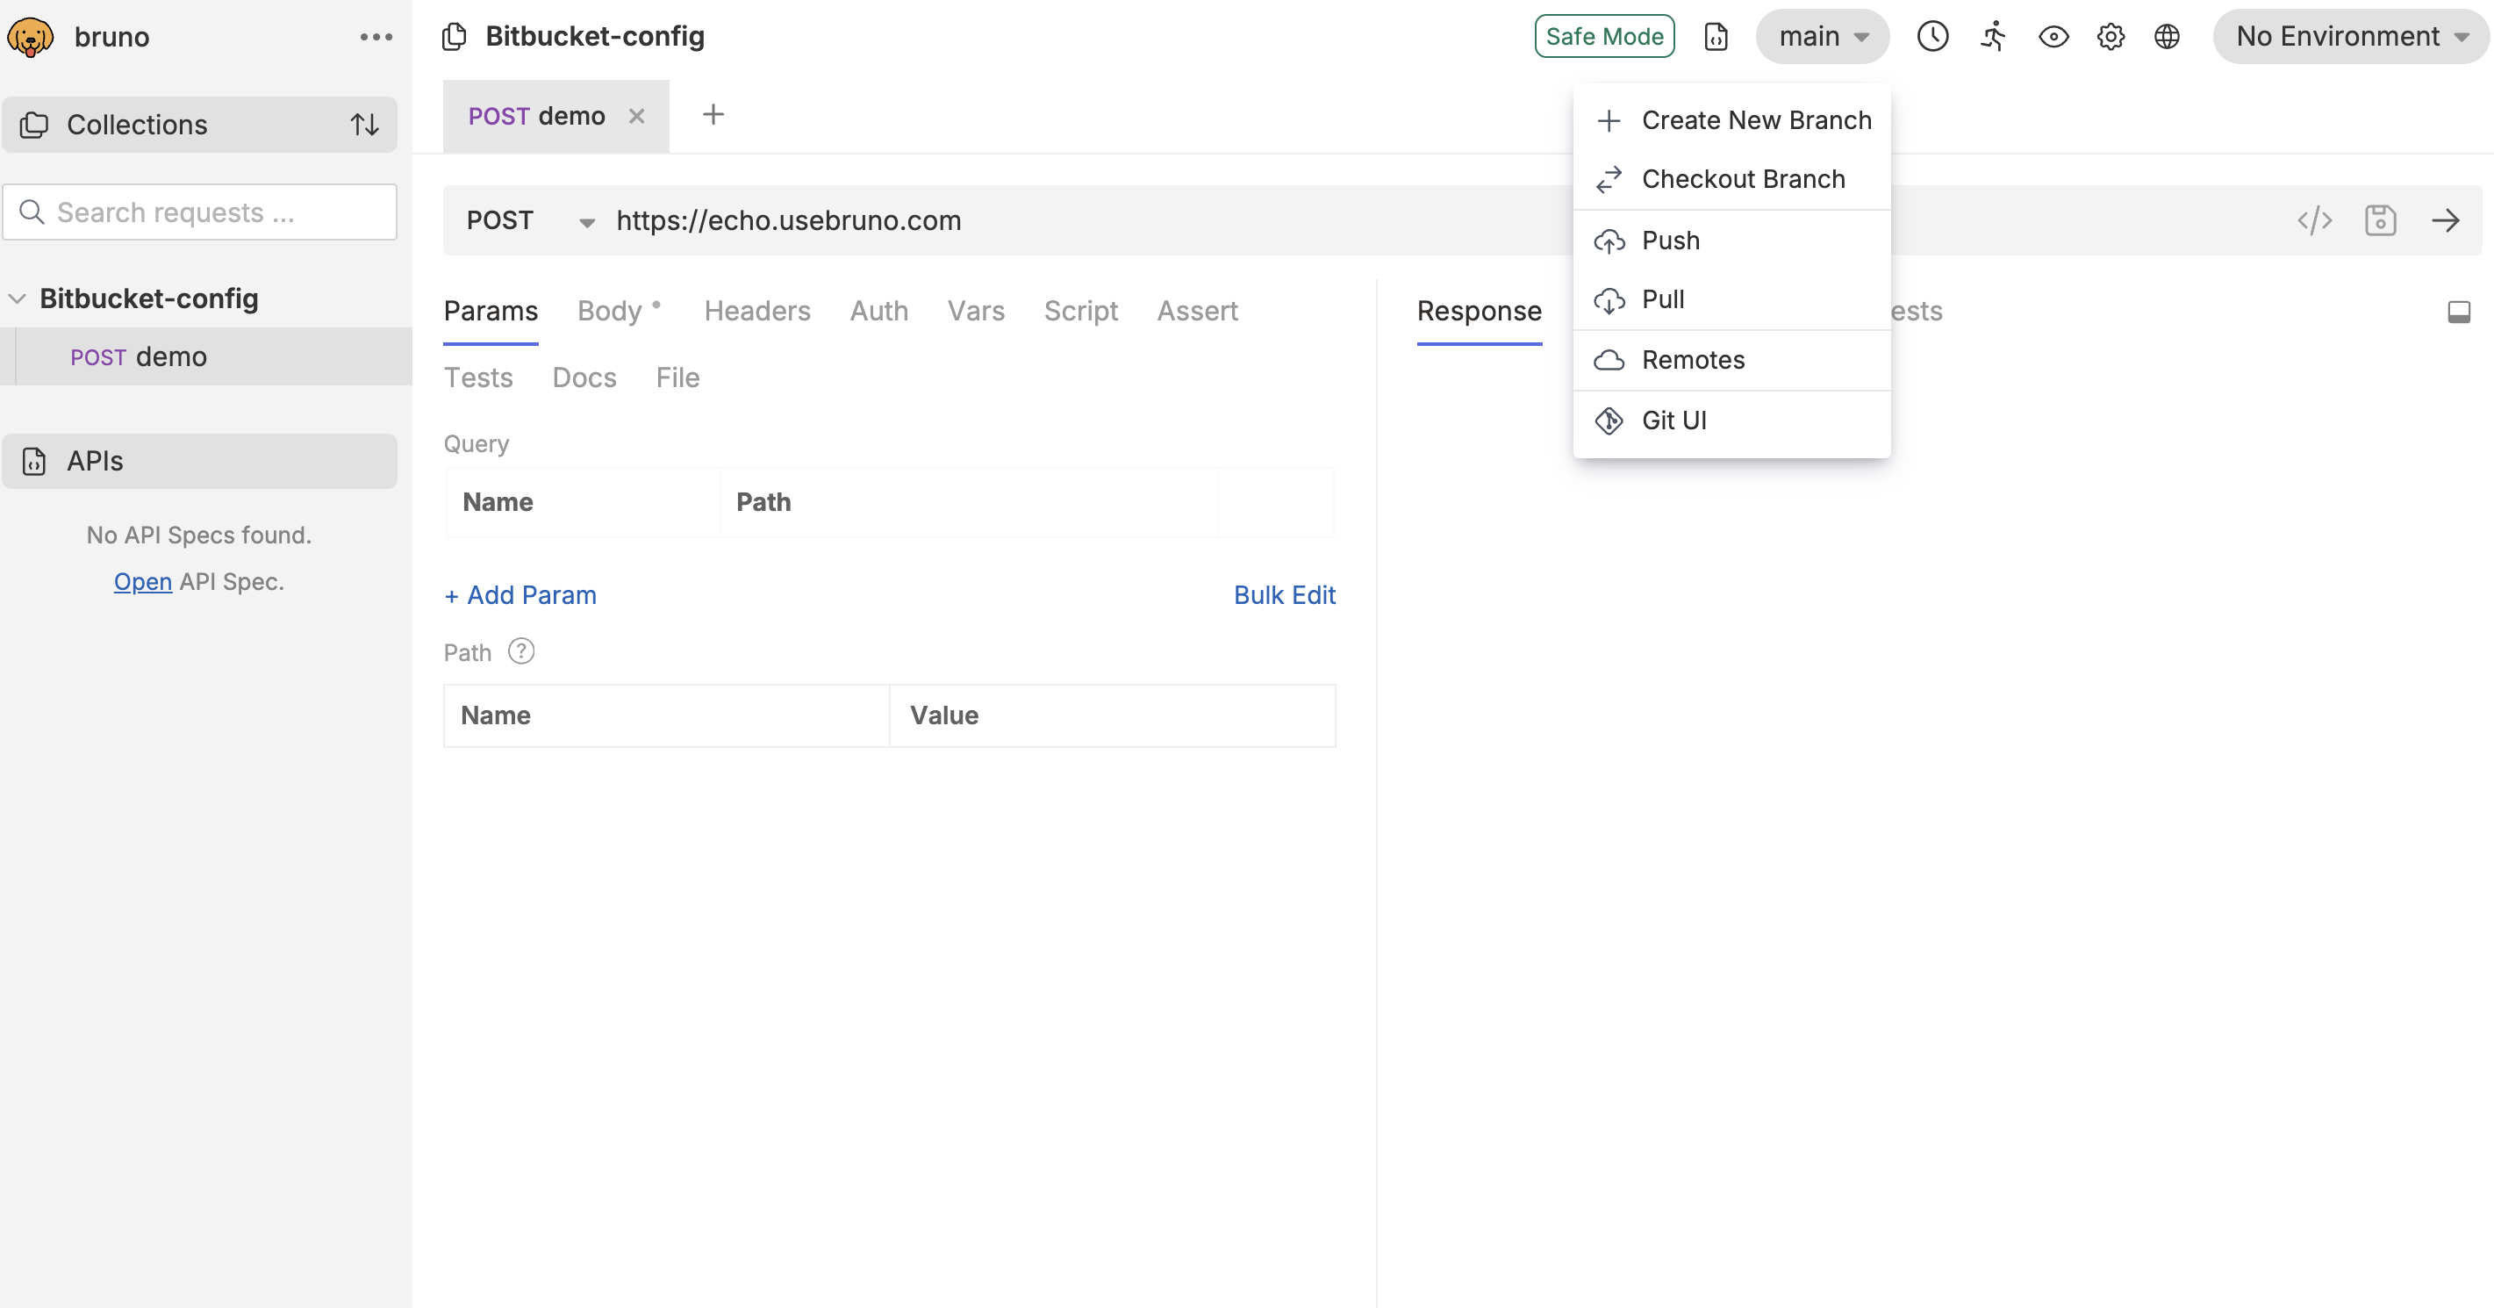Open the three-dots menu beside bruno

click(376, 37)
